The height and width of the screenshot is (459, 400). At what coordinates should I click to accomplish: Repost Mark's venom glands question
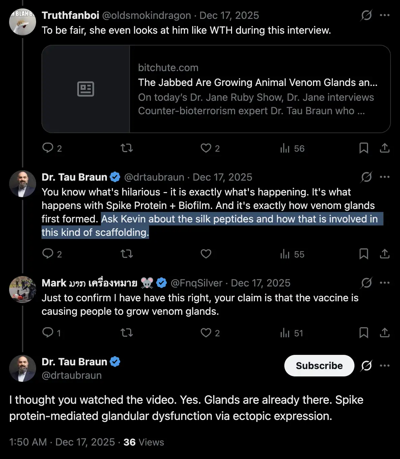pos(127,333)
